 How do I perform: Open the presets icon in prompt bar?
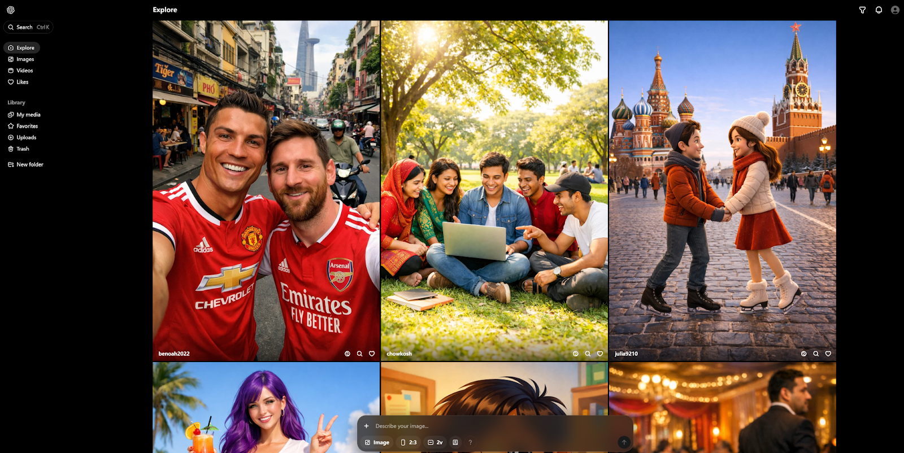pos(455,442)
